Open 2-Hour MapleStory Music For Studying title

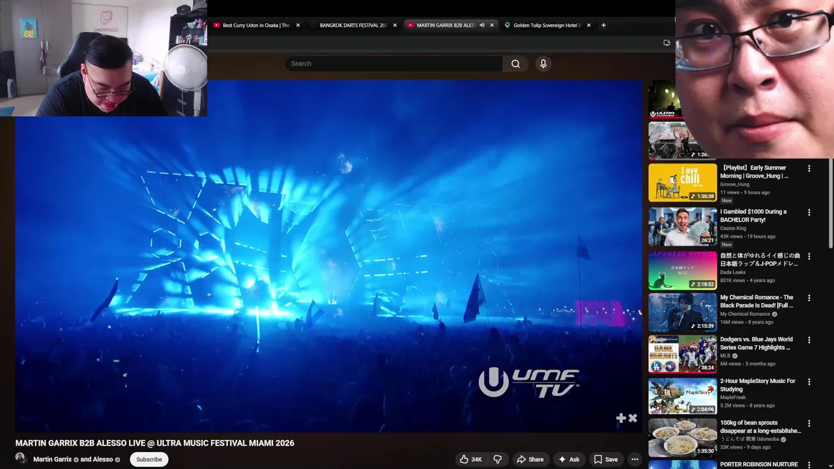coord(758,385)
